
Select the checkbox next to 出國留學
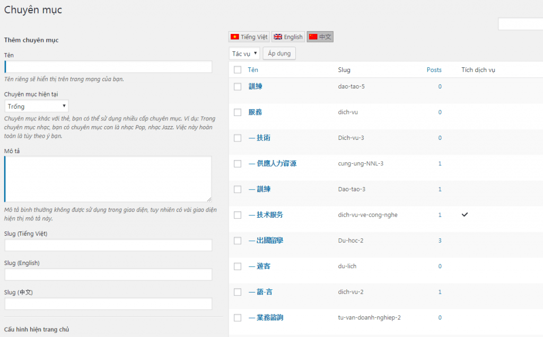[x=238, y=241]
